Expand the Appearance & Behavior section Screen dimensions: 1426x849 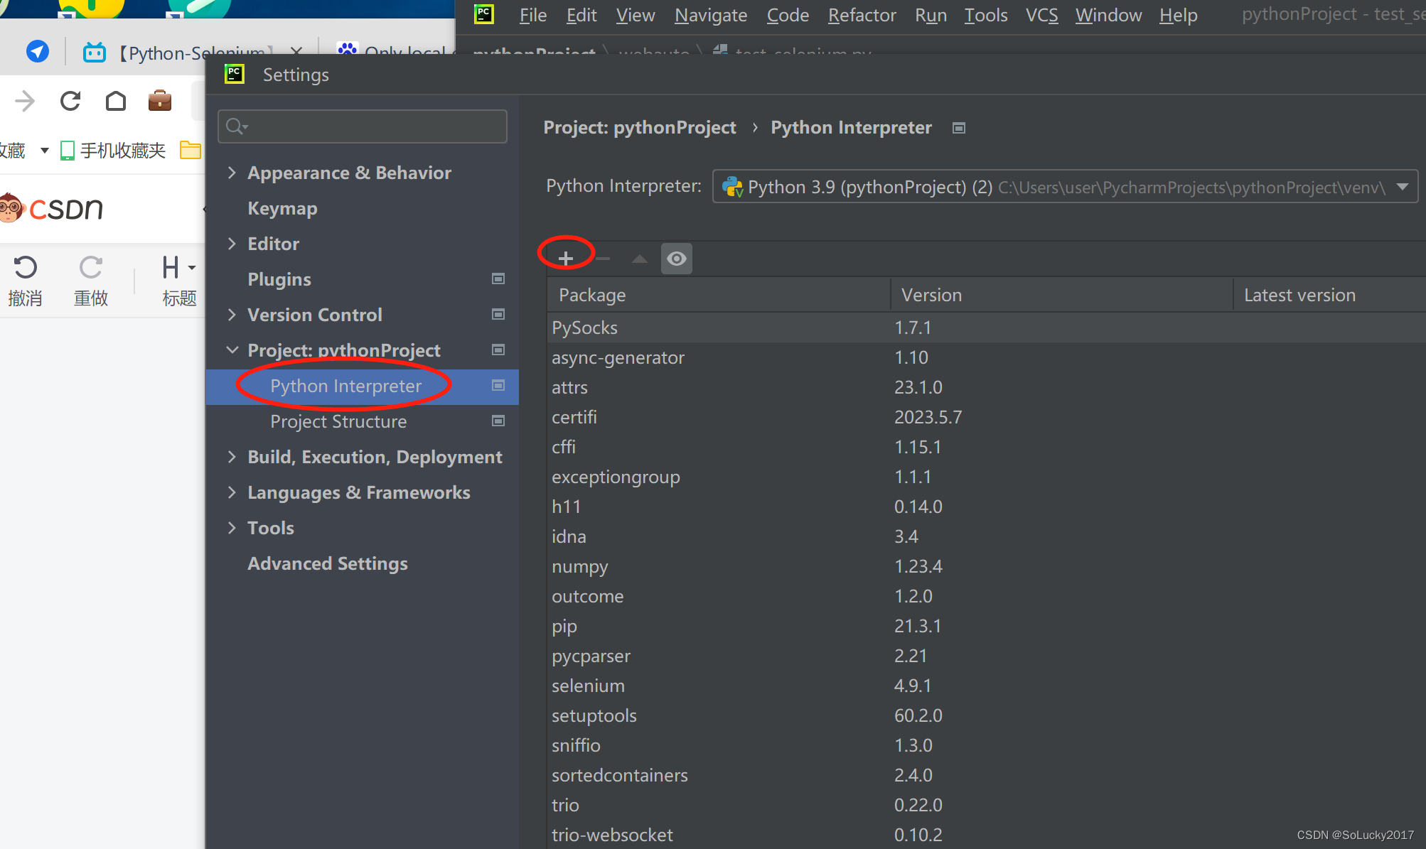coord(232,173)
